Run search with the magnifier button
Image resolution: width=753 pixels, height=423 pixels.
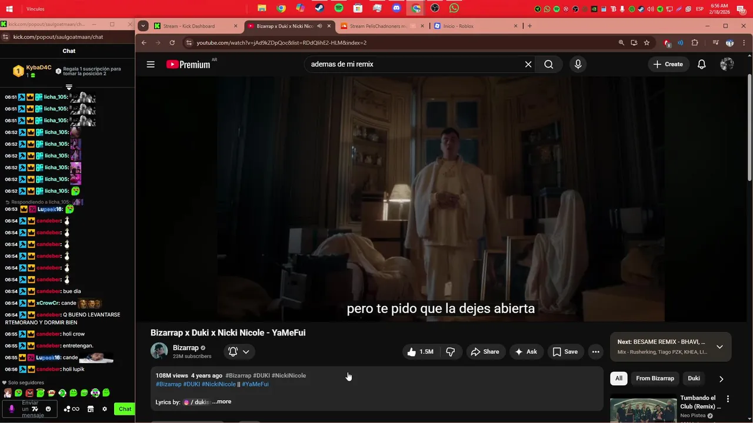[x=549, y=65]
